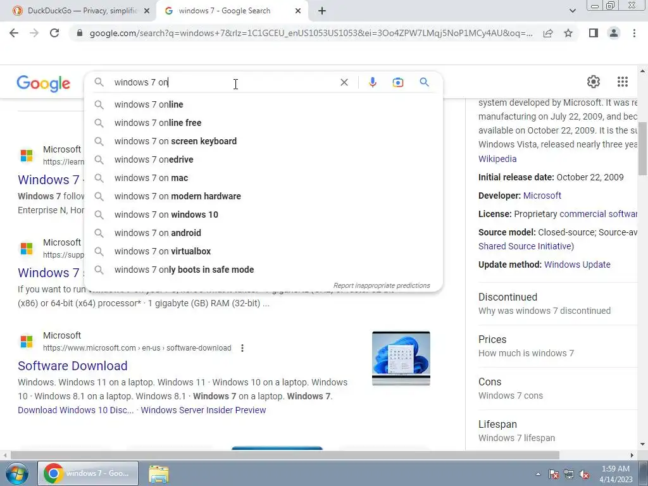Viewport: 648px width, 486px height.
Task: Choose suggestion 'windows 7 on android'
Action: (263, 233)
